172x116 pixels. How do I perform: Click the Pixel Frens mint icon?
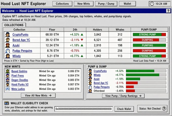pos(8,75)
